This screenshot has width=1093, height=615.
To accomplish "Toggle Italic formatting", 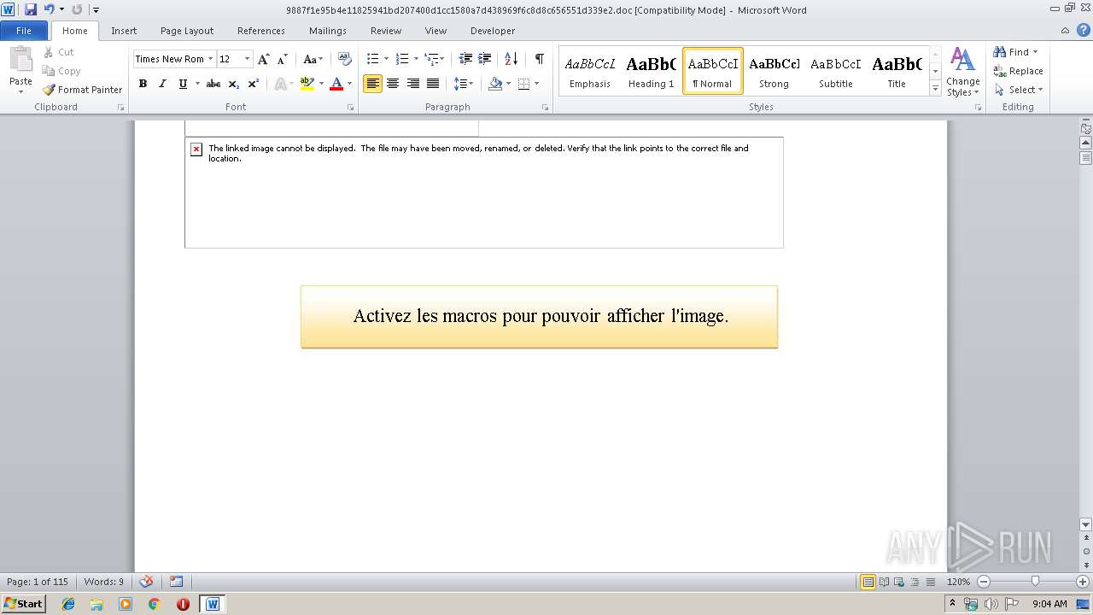I will point(162,84).
